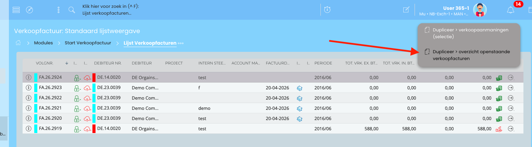Click period 2016/06 on FA.26.2923 row
The width and height of the screenshot is (532, 147).
pyautogui.click(x=323, y=88)
